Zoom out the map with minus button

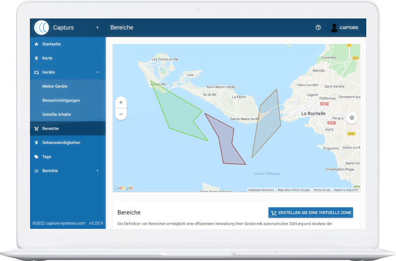tap(121, 114)
